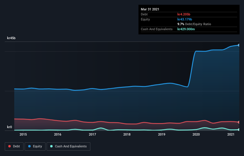Screen dimensions: 244x156
Task: Click the kr0 y-axis label
Action: (10, 127)
